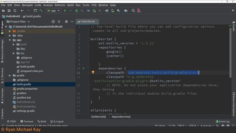Screen dimensions: 236x133
Task: Open the VCS menu
Action: click(x=94, y=5)
